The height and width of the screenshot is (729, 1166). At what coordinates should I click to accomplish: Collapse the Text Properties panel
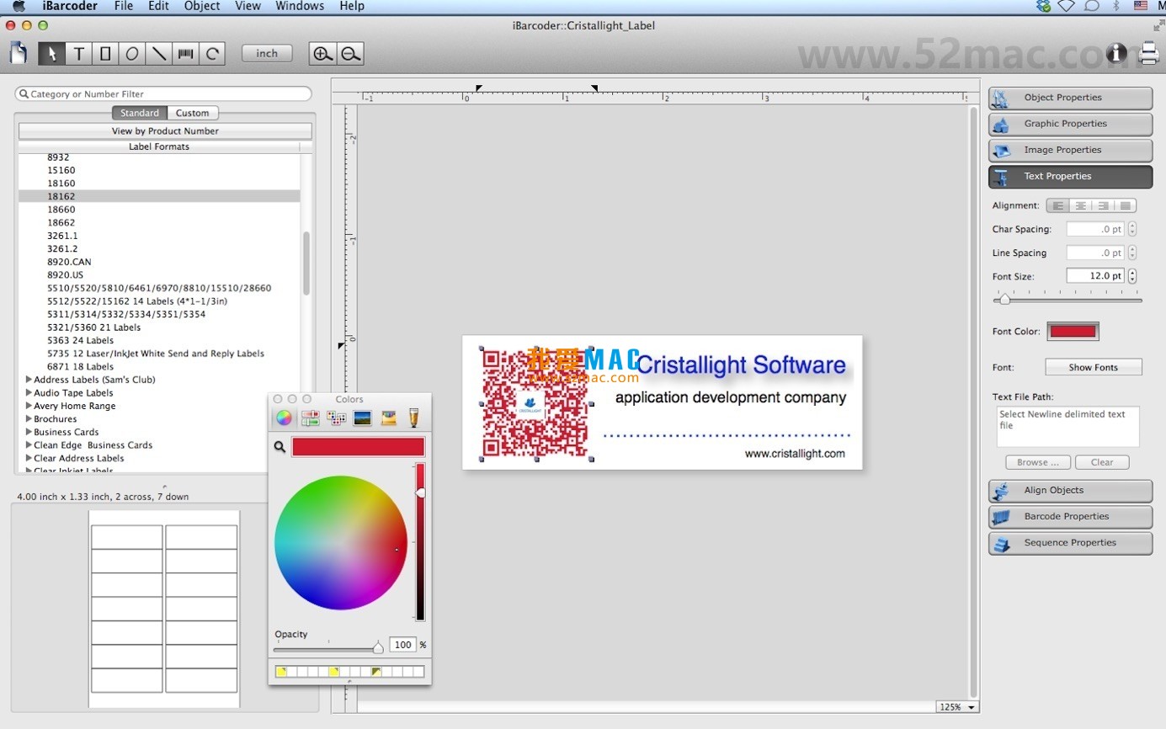tap(1070, 177)
